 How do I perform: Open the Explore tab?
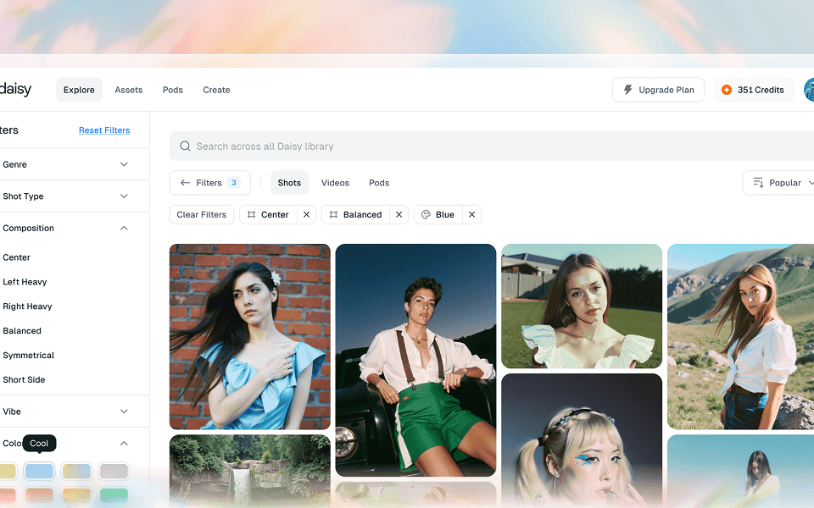coord(79,90)
